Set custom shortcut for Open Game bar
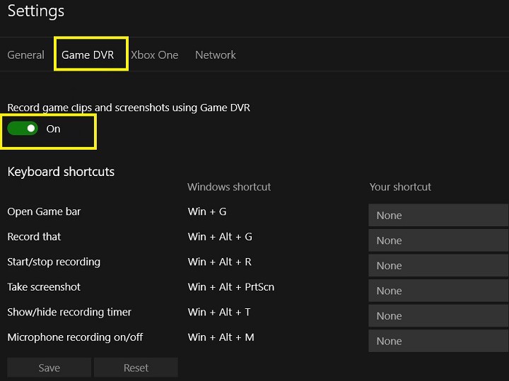Screen dimensions: 509x381 click(x=438, y=215)
